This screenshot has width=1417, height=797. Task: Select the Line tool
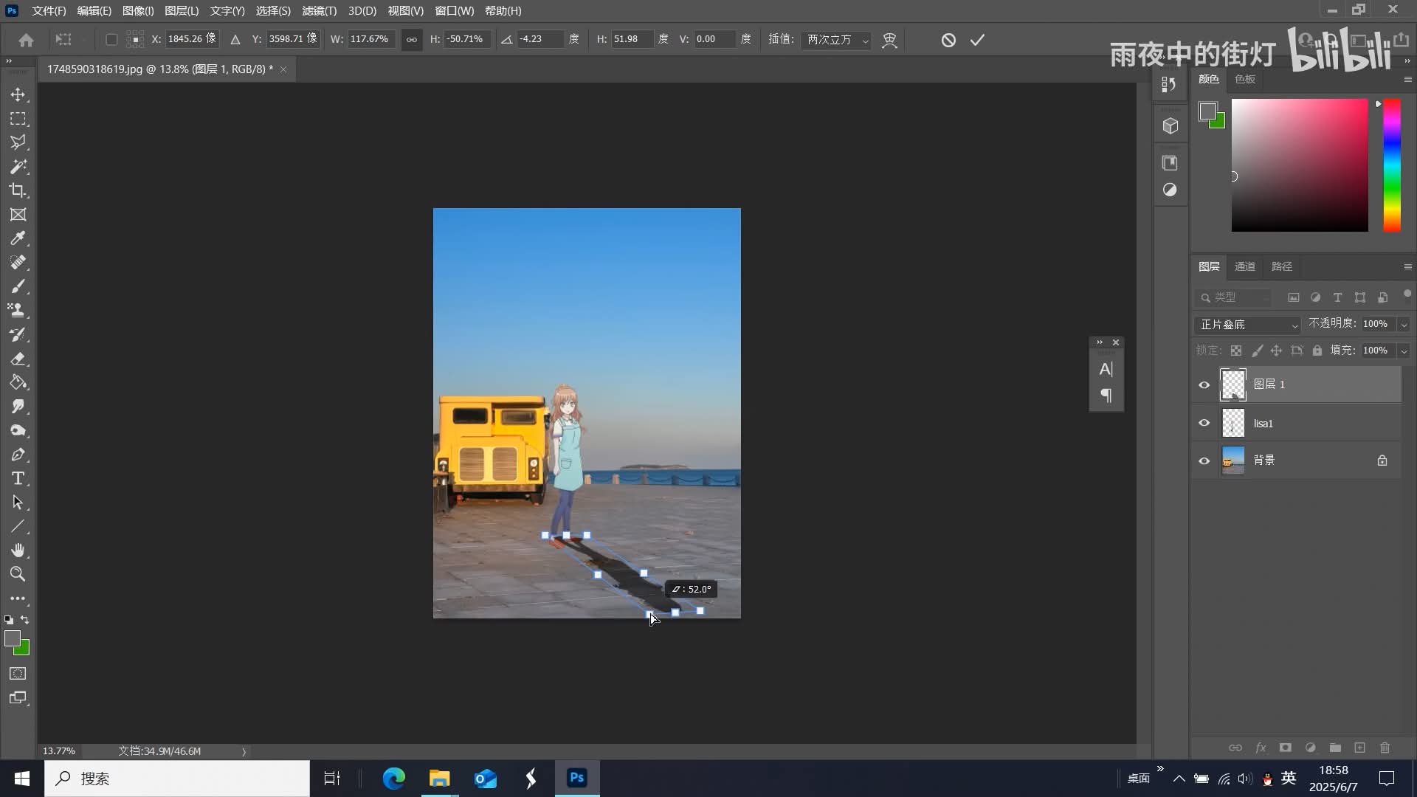pyautogui.click(x=18, y=526)
